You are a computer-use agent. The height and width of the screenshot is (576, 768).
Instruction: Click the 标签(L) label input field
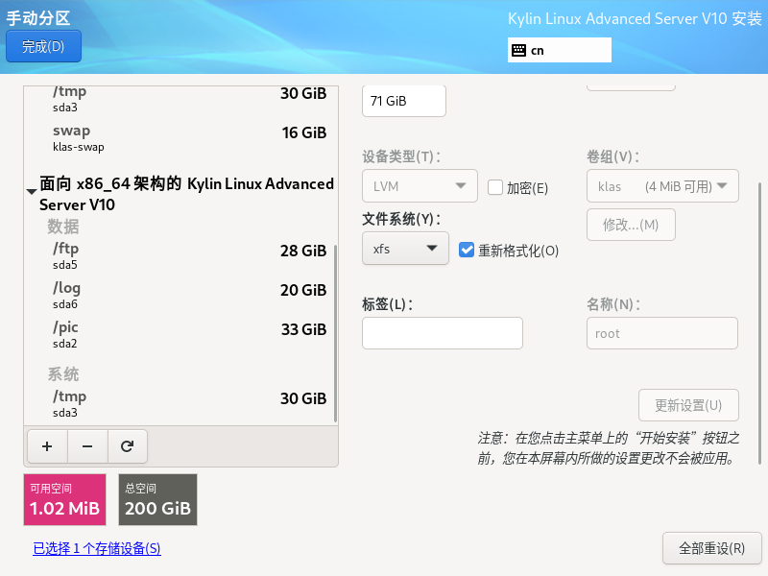coord(443,333)
